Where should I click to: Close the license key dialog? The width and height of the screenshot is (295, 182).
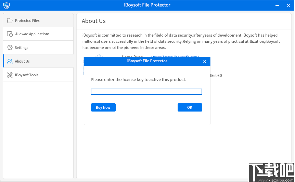pyautogui.click(x=205, y=62)
